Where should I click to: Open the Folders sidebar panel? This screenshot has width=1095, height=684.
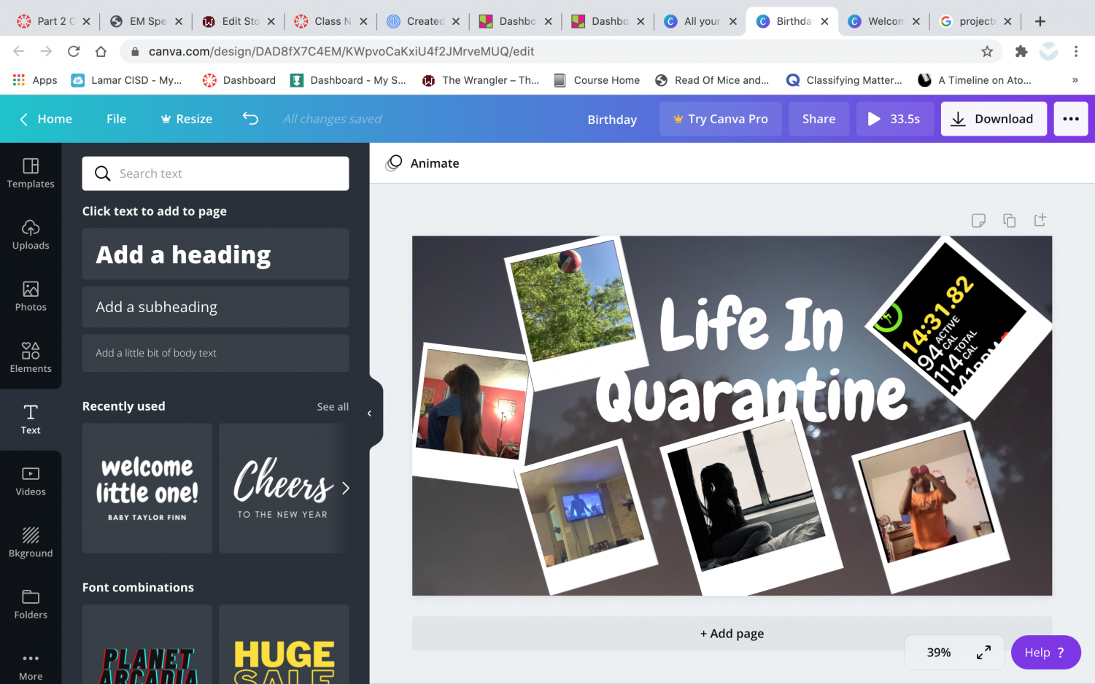point(31,605)
